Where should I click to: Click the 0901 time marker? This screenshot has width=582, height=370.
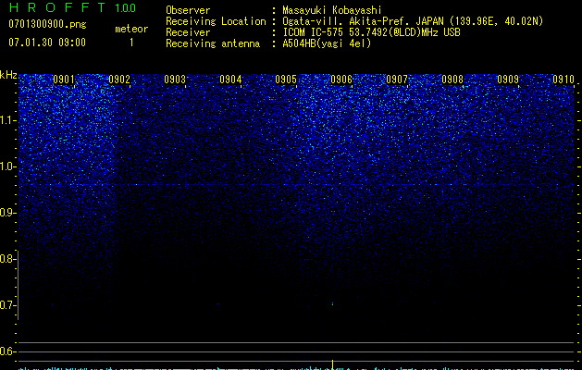tap(64, 80)
